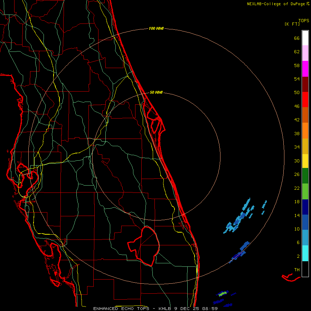Click the dark green 30 K FT swatch

point(305,176)
